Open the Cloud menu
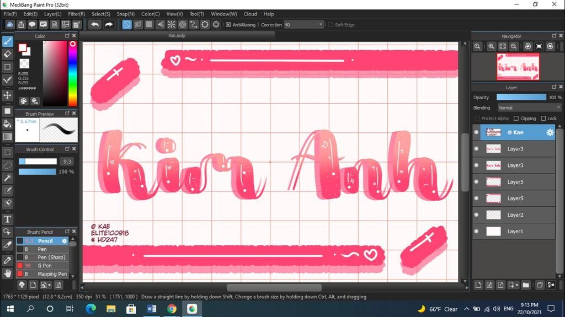Image resolution: width=565 pixels, height=317 pixels. click(x=250, y=14)
